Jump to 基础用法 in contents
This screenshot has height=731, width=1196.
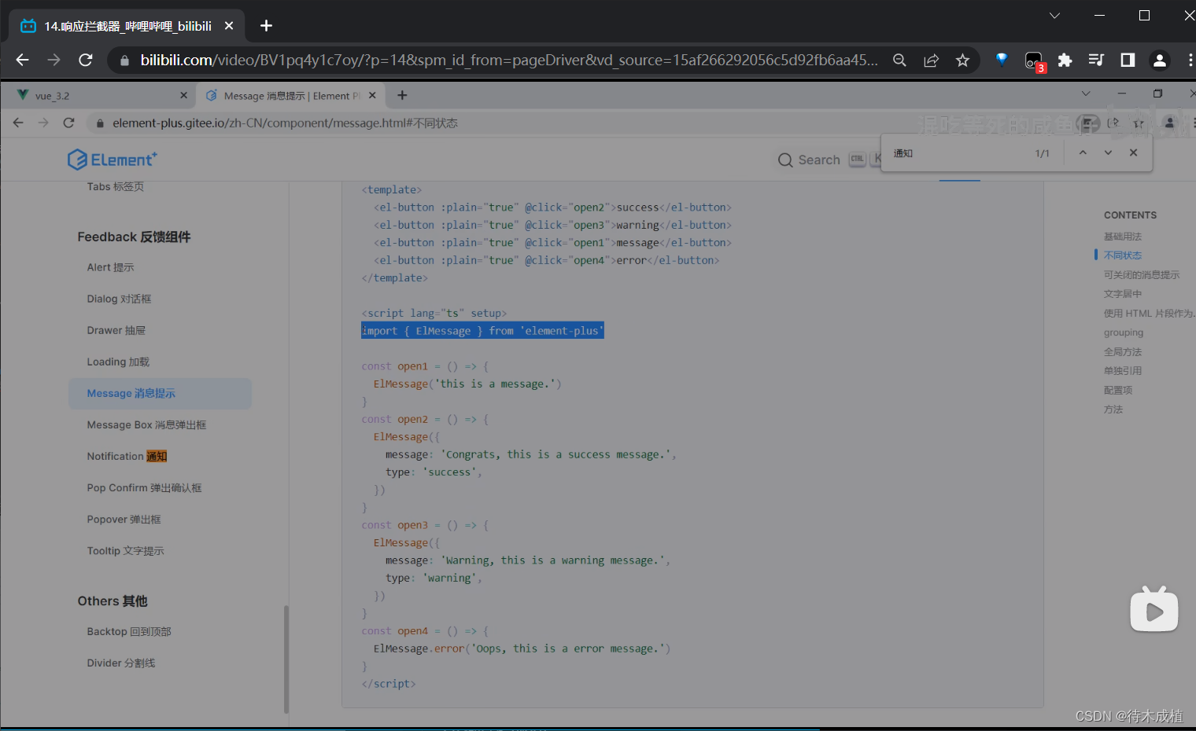(1122, 236)
